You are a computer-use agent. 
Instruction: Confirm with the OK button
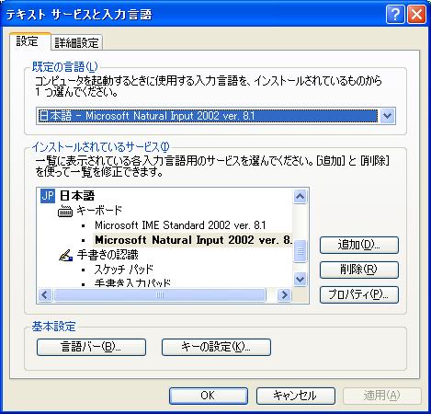[209, 396]
